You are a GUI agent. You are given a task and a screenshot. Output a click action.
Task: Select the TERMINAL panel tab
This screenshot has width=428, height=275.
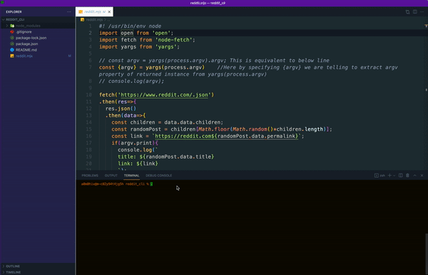(x=131, y=176)
